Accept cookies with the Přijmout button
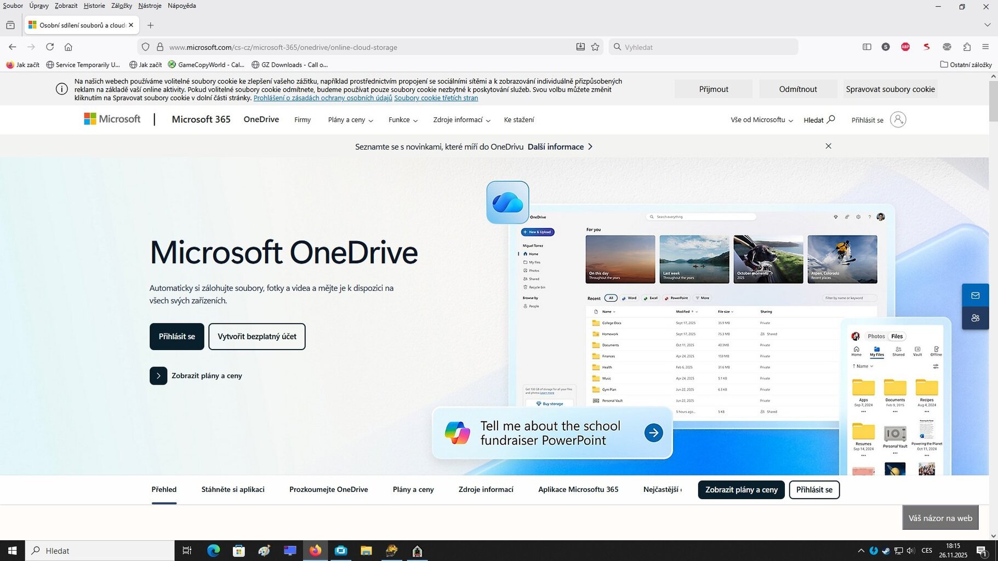Image resolution: width=998 pixels, height=561 pixels. [713, 89]
